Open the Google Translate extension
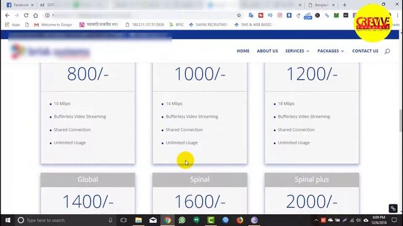The width and height of the screenshot is (403, 226). pyautogui.click(x=251, y=15)
